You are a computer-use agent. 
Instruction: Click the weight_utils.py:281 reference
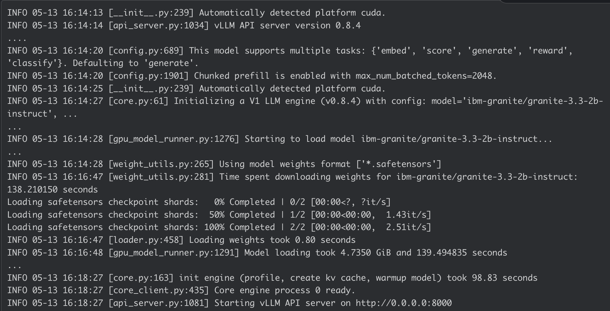pos(161,177)
